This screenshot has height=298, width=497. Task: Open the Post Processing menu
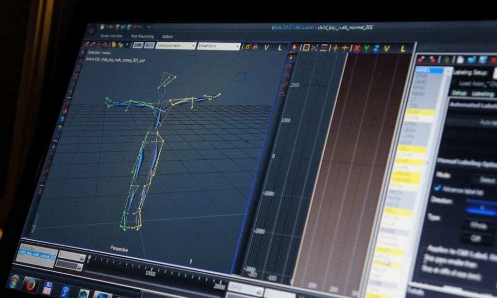click(142, 36)
